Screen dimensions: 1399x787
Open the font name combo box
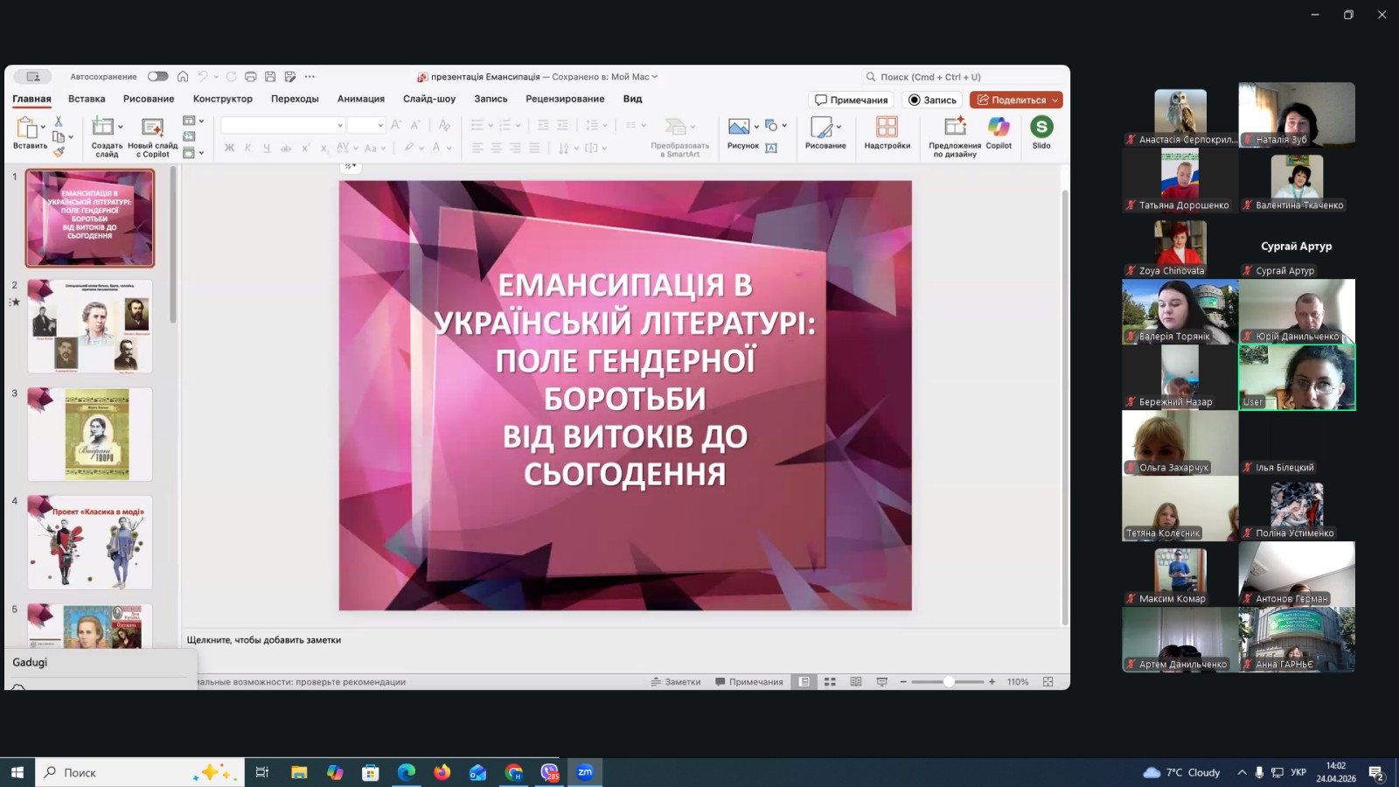tap(282, 125)
